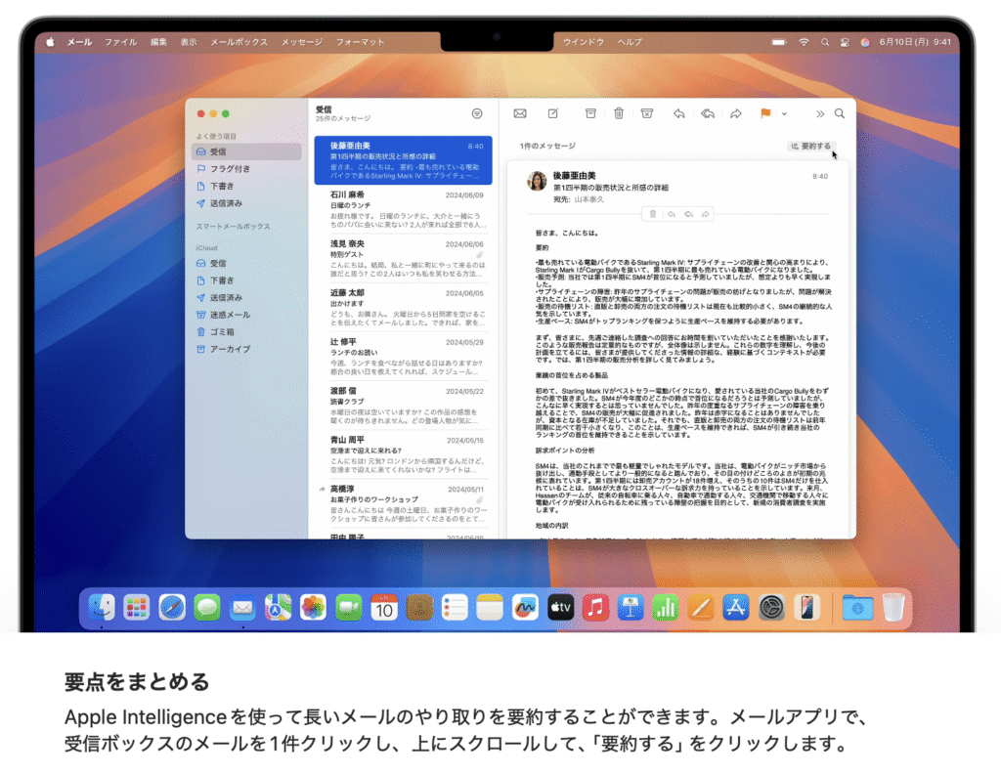
Task: Click the Get Mail envelope toolbar icon
Action: click(x=520, y=113)
